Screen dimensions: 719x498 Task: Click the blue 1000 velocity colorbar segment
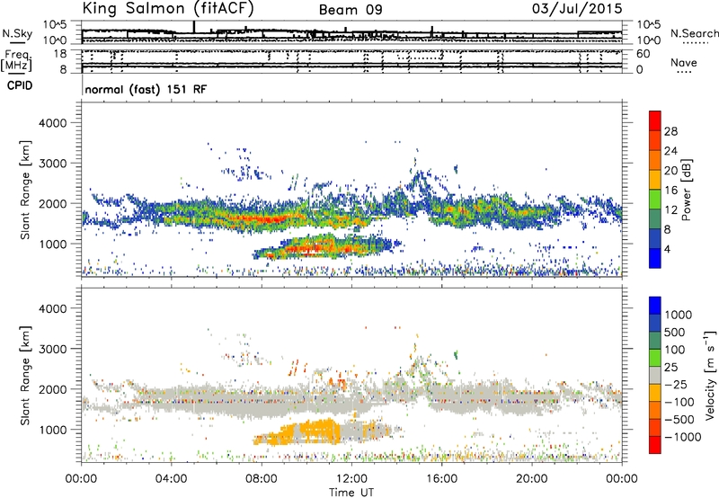click(655, 306)
